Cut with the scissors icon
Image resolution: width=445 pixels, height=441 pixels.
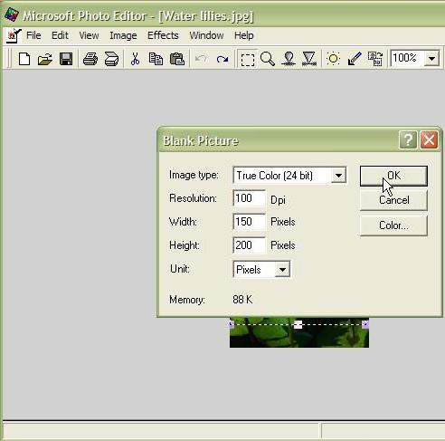[x=135, y=59]
